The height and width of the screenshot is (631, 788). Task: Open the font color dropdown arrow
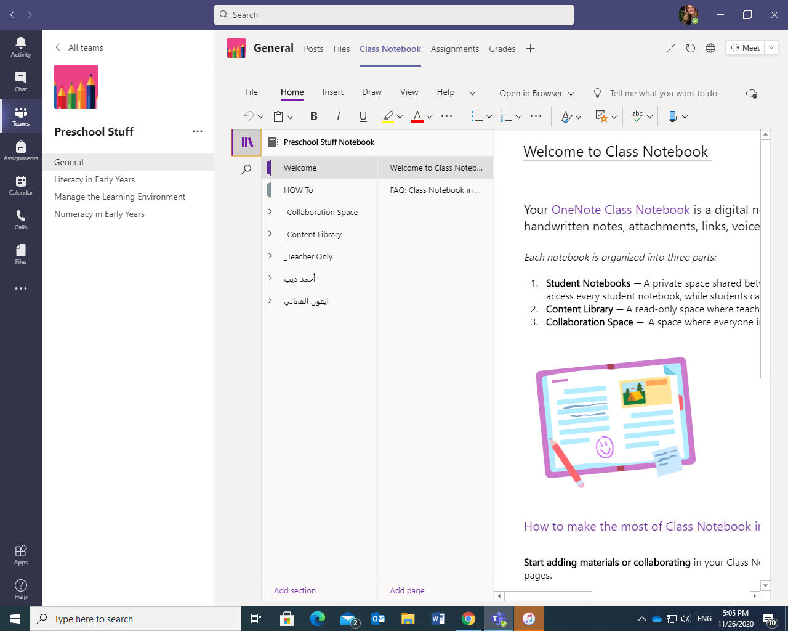pyautogui.click(x=430, y=116)
